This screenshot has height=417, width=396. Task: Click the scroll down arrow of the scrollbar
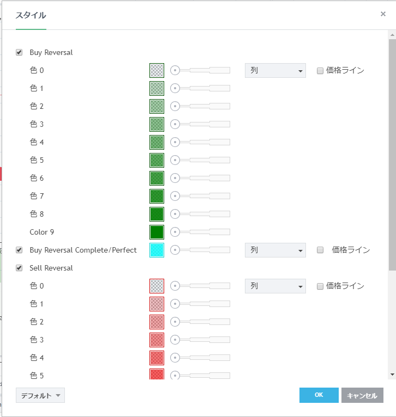click(x=392, y=375)
